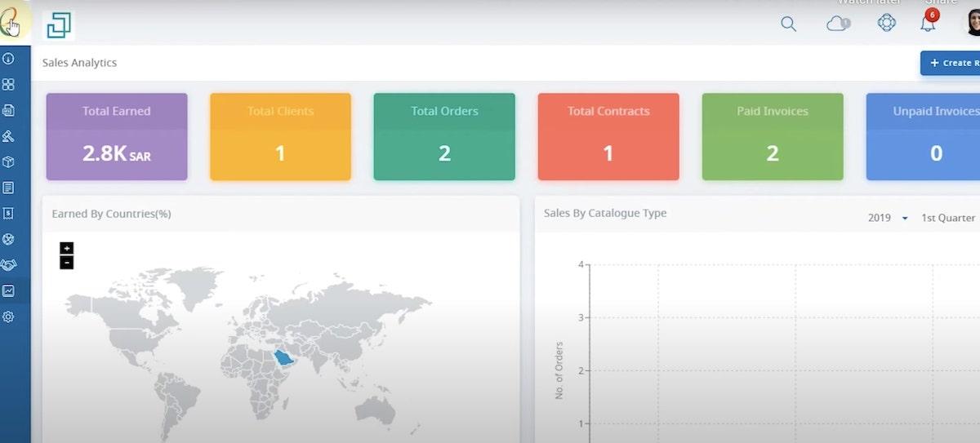Screen dimensions: 980x443
Task: Zoom in on the world map
Action: 67,248
